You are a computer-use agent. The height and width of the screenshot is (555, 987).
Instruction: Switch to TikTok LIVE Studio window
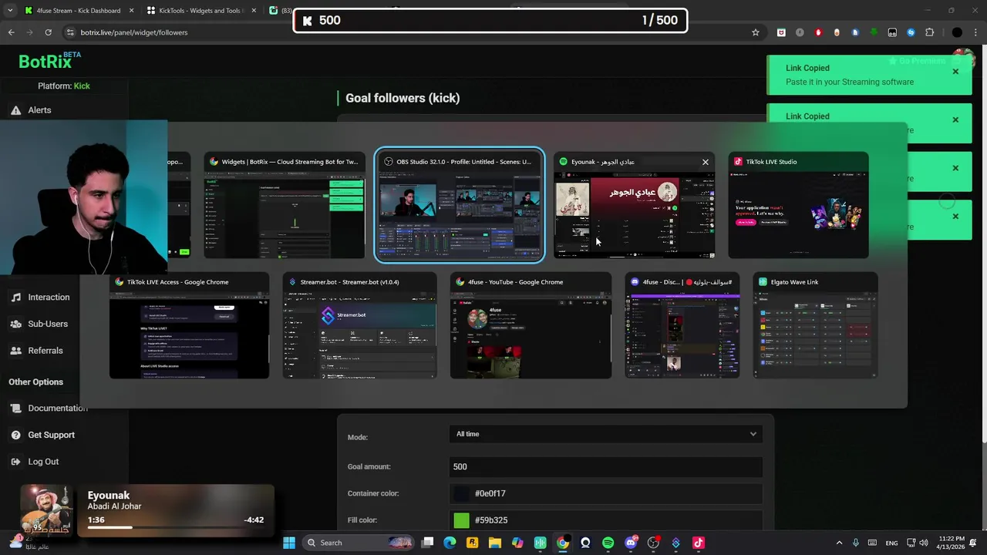coord(798,205)
